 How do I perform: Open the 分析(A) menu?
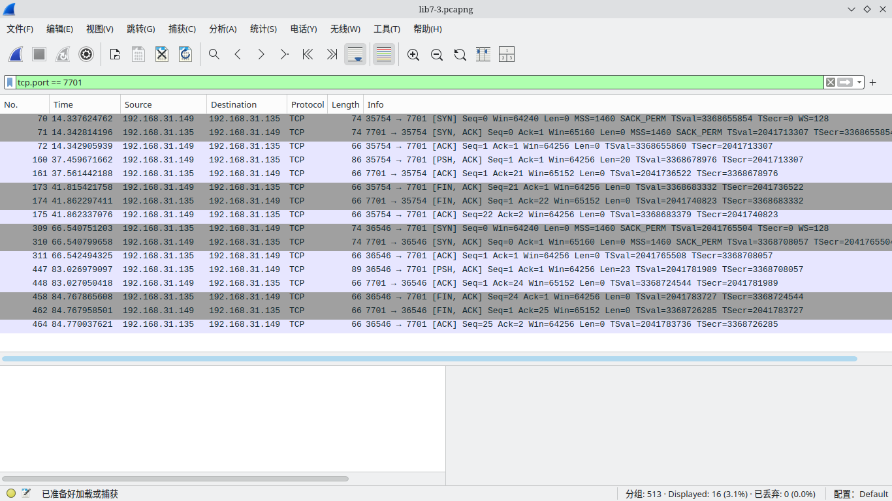coord(223,29)
